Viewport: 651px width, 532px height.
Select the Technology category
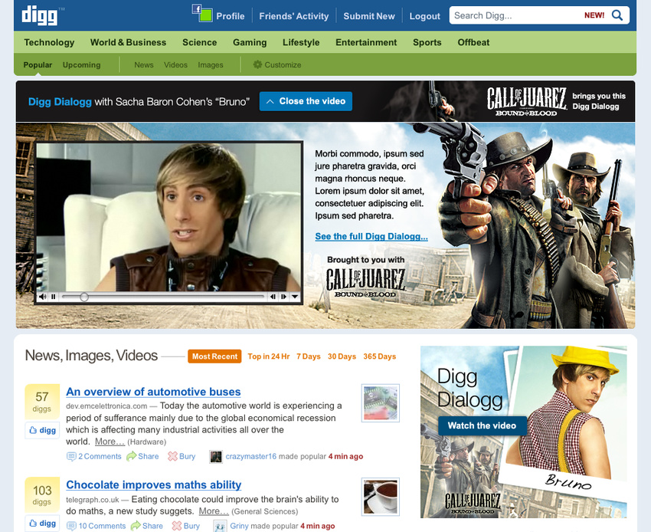click(x=49, y=42)
